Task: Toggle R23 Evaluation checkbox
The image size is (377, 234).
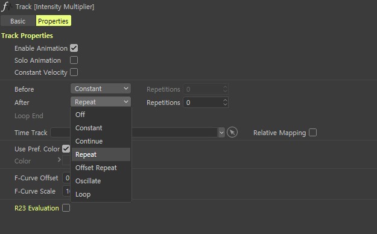Action: coord(66,208)
